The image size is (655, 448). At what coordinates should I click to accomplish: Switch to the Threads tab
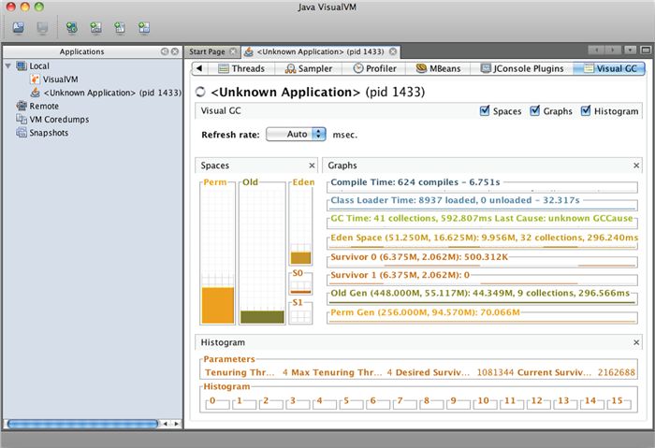(240, 68)
